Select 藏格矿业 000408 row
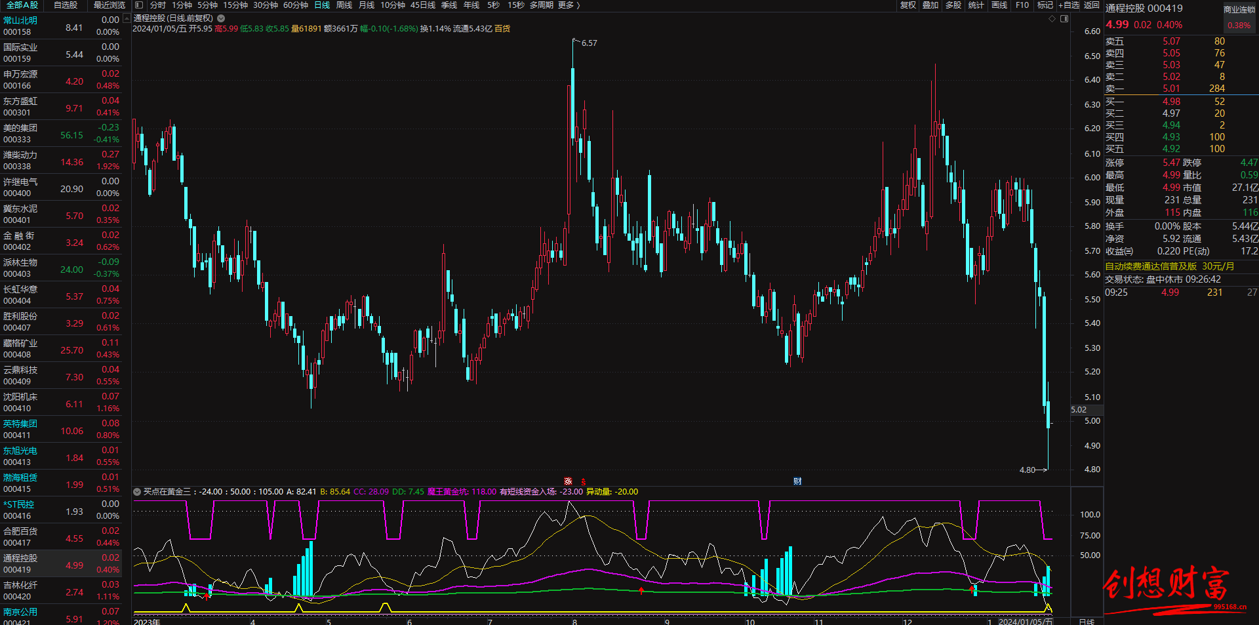The height and width of the screenshot is (625, 1259). 61,349
